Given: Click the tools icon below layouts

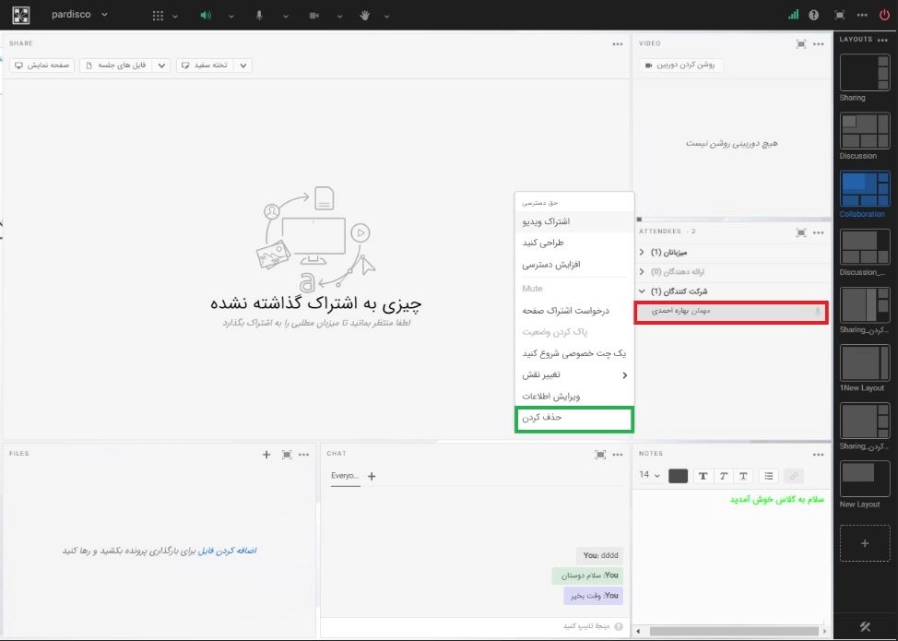Looking at the screenshot, I should (866, 626).
